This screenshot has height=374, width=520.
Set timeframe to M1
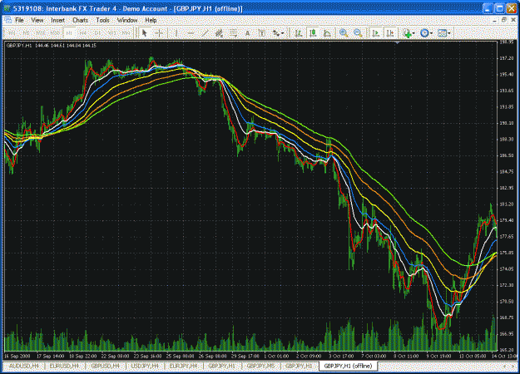[12, 33]
